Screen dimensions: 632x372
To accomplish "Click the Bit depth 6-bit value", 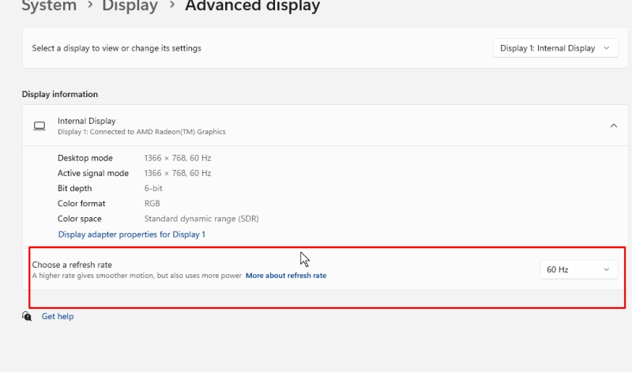I will click(154, 189).
